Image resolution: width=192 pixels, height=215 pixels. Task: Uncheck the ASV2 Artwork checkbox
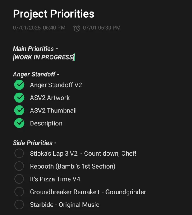(19, 98)
